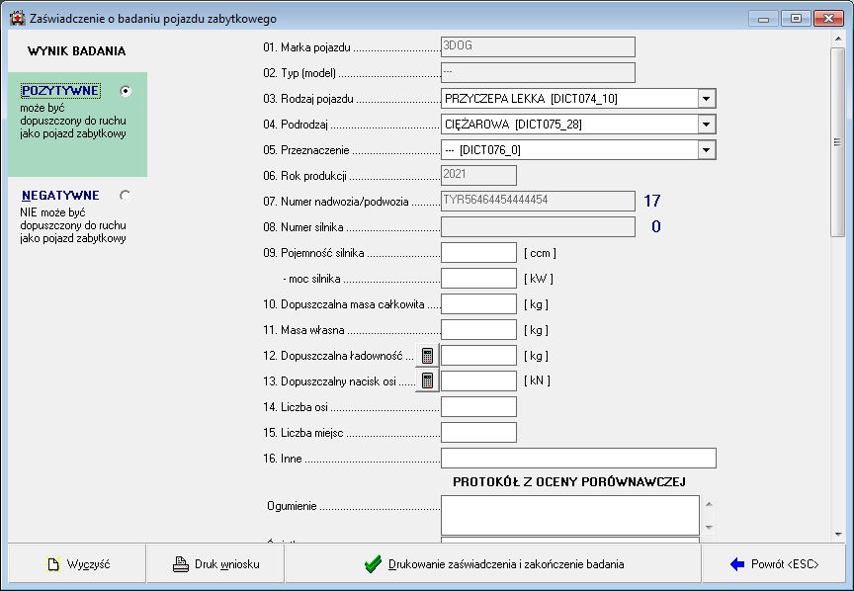Click calculator icon beside Dopuszczalny nacisk osi
The width and height of the screenshot is (854, 591).
tap(427, 380)
